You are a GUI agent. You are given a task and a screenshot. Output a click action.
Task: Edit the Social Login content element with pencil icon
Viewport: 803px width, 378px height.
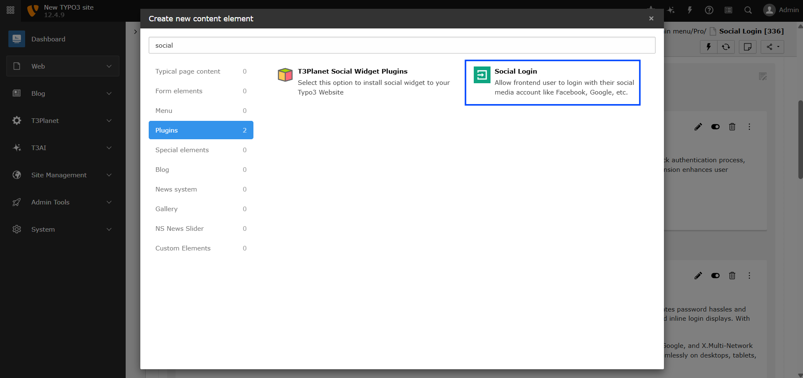698,127
